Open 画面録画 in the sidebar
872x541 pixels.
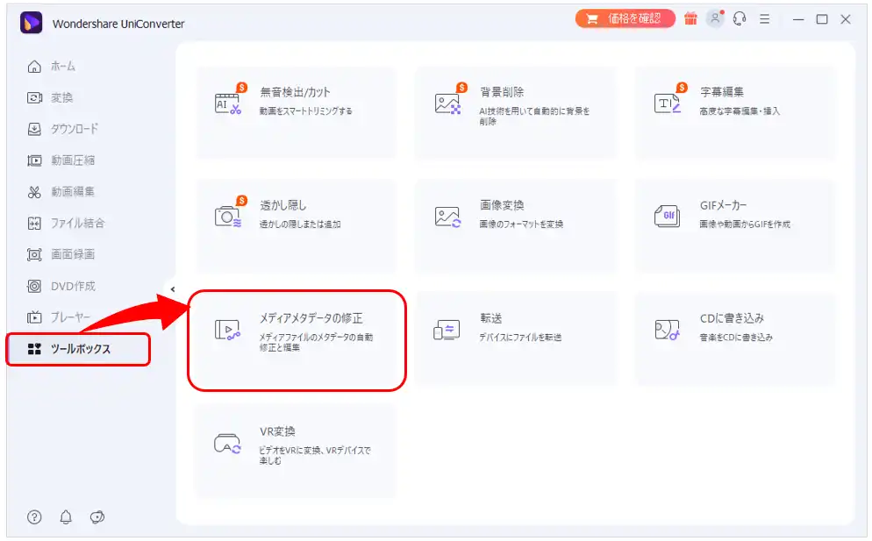72,254
